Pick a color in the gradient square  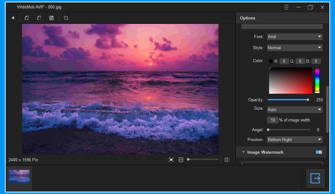291,81
